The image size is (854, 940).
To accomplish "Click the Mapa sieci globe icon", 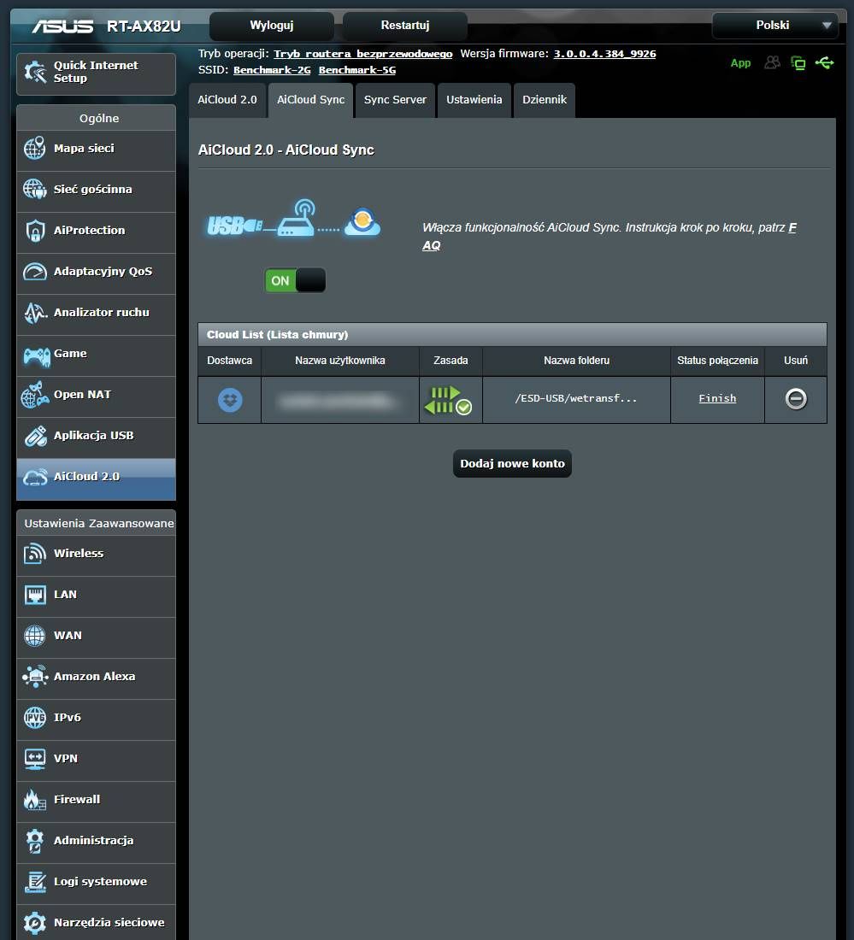I will tap(35, 148).
